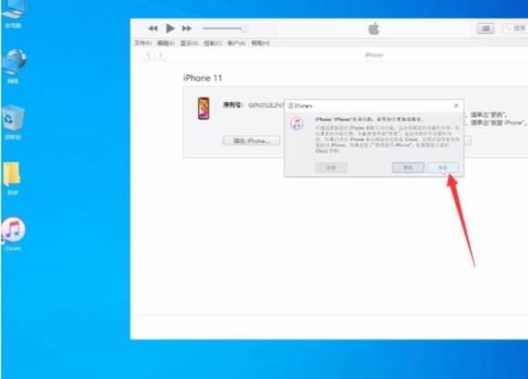
Task: Click the button hovered by the cursor in dialog
Action: click(x=443, y=168)
